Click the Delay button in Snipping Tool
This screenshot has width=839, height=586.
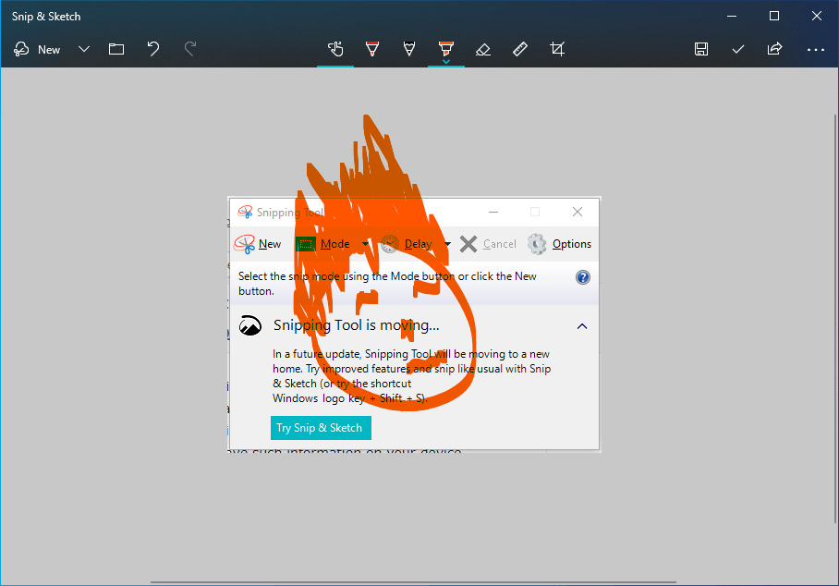point(407,244)
